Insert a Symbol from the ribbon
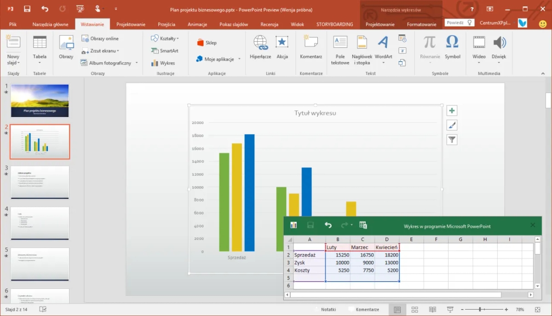 pos(452,48)
